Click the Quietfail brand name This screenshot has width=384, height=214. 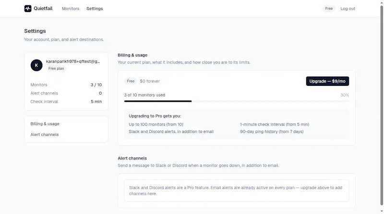(x=43, y=9)
